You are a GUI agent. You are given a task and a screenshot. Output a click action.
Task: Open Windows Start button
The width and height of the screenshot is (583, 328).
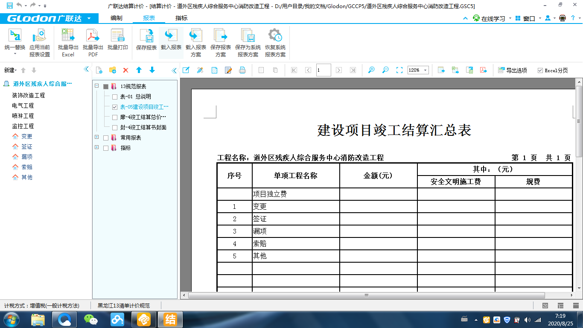pyautogui.click(x=11, y=319)
